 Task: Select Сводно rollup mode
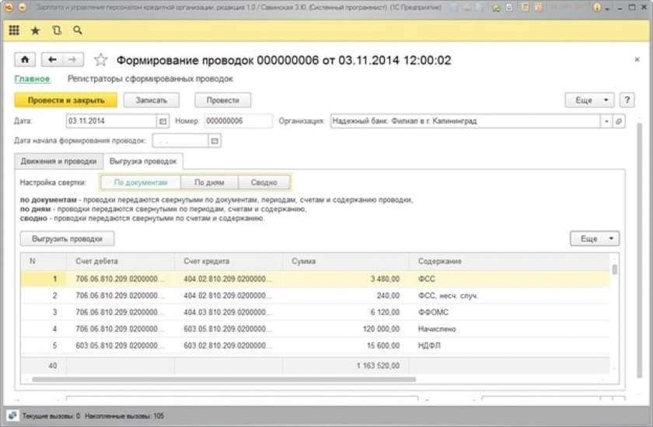click(x=264, y=182)
